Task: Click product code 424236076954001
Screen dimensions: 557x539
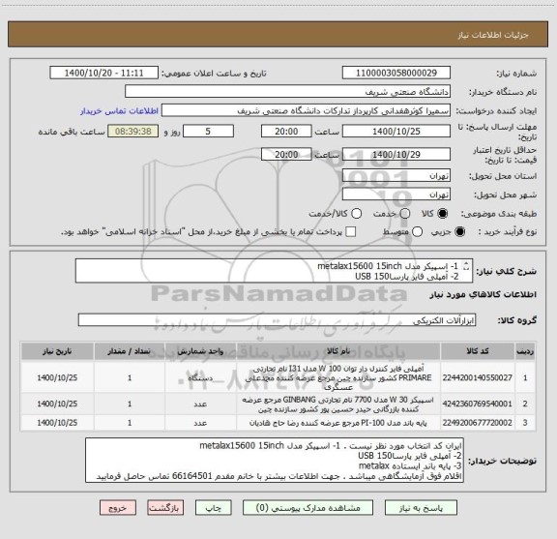Action: coord(478,404)
